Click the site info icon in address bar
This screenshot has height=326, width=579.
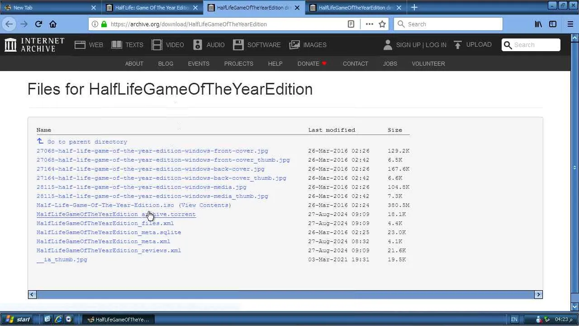click(x=95, y=24)
